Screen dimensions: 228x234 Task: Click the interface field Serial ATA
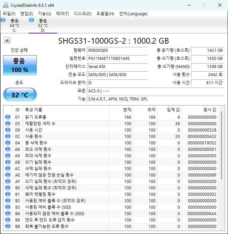click(x=117, y=66)
